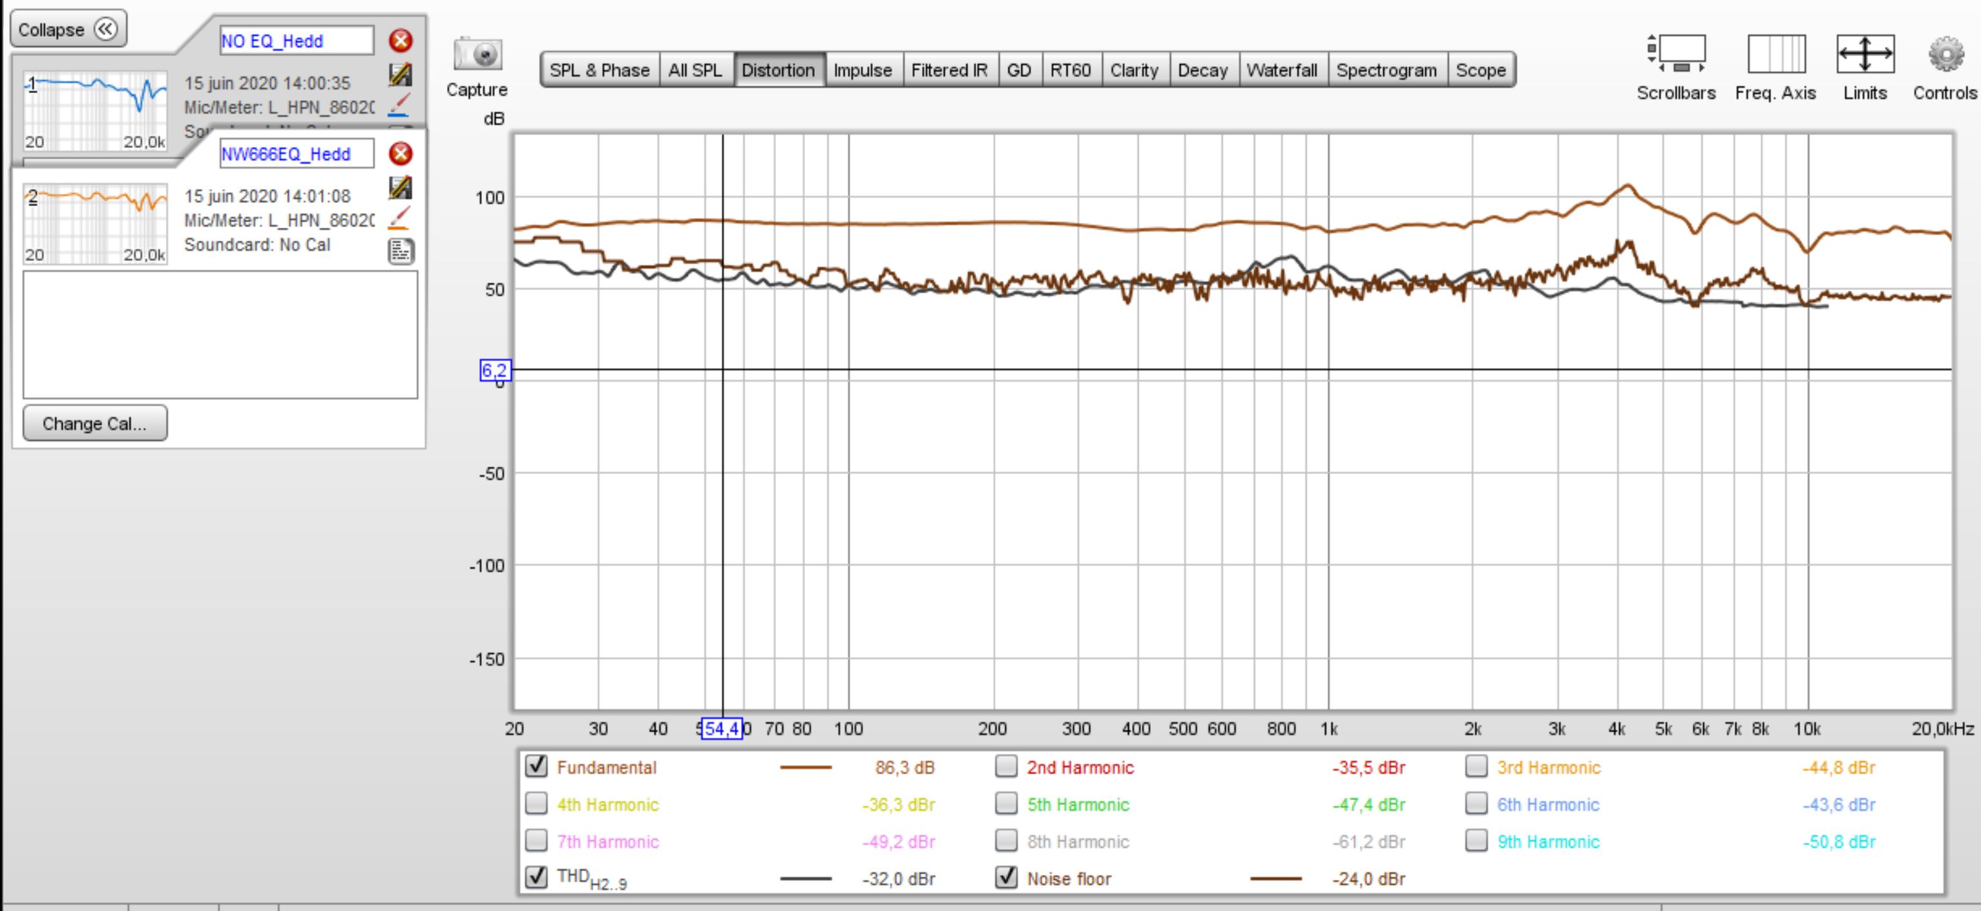This screenshot has width=1981, height=911.
Task: Click the Capture camera icon
Action: (x=477, y=54)
